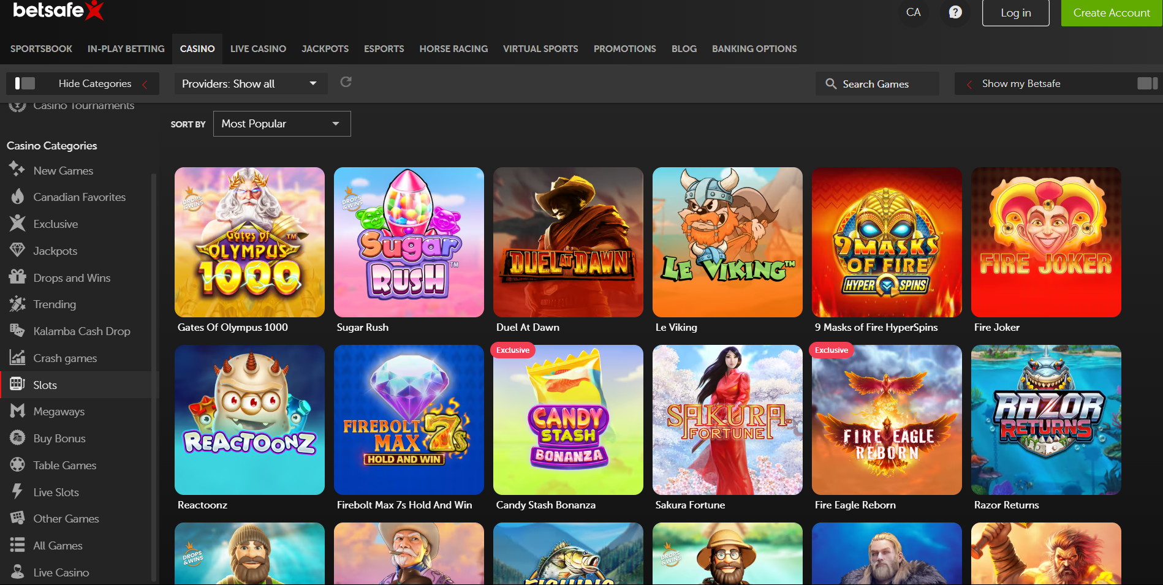Go to the Sportsbook tab
The width and height of the screenshot is (1163, 585).
coord(41,49)
